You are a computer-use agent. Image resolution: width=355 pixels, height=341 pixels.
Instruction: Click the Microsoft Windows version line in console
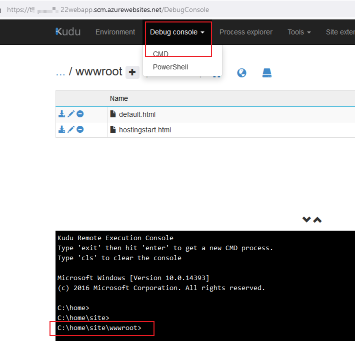(x=133, y=278)
